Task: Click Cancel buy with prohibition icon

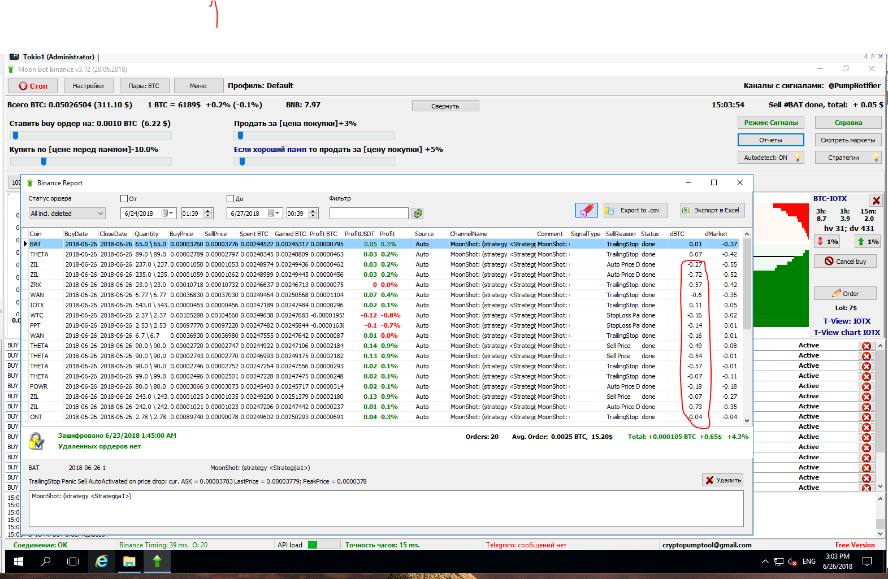Action: 845,261
